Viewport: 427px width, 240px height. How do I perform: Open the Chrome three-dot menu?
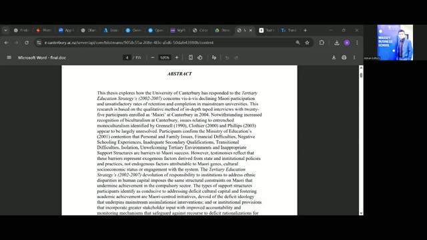(x=357, y=43)
